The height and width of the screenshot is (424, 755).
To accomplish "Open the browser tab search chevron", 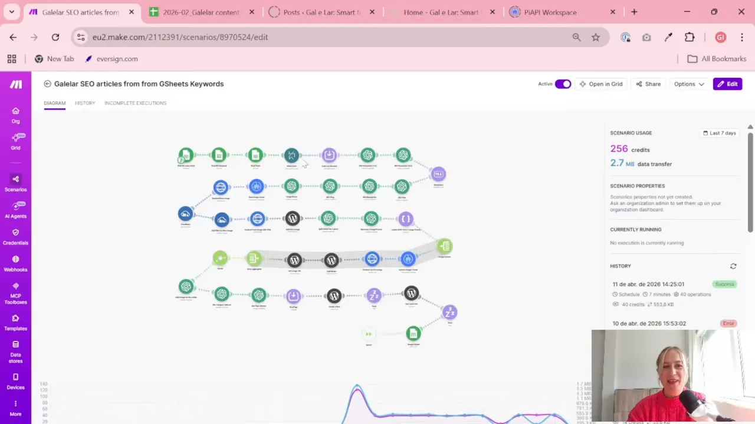I will tap(11, 12).
